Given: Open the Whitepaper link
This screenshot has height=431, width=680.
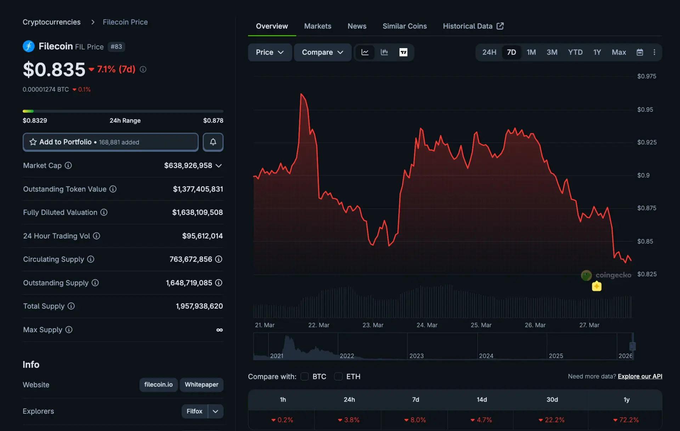Looking at the screenshot, I should 201,385.
